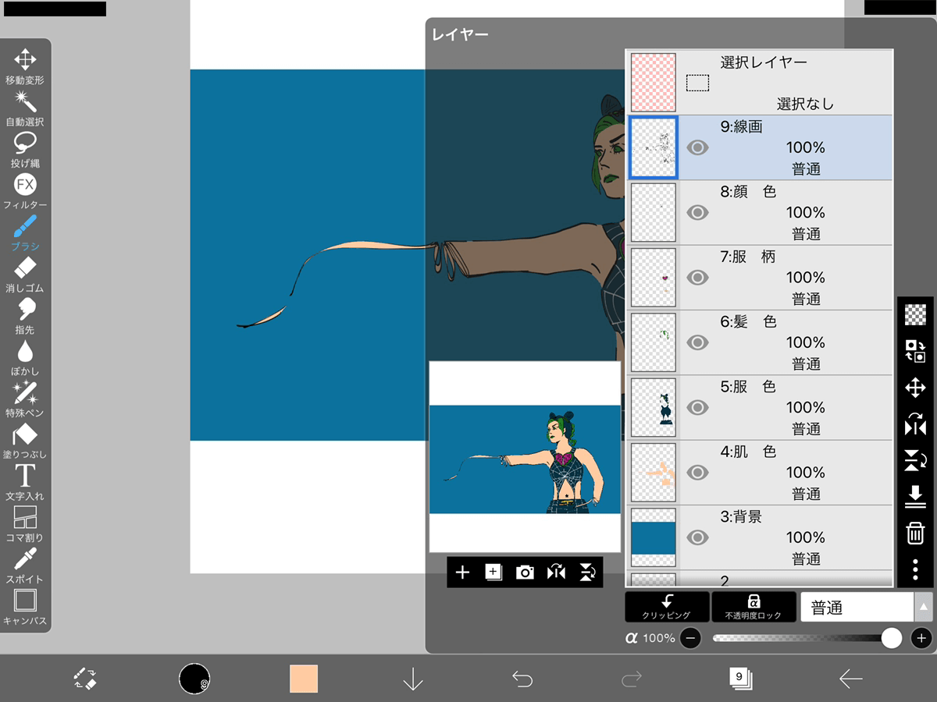
Task: Select the 消しゴム eraser tool
Action: (25, 275)
